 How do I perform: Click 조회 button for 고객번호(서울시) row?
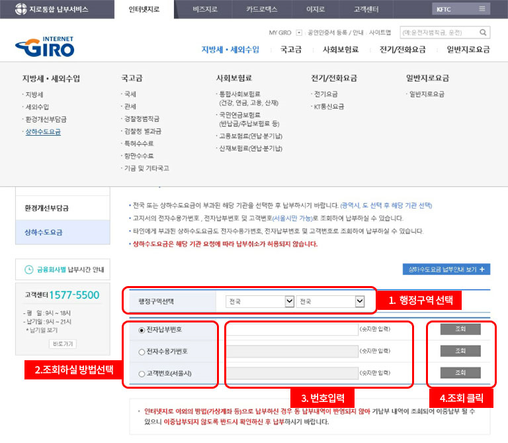pos(460,373)
